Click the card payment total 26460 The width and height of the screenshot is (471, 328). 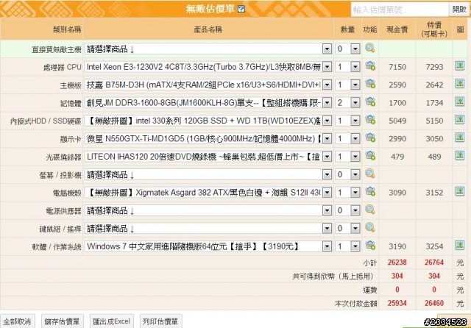coord(434,303)
